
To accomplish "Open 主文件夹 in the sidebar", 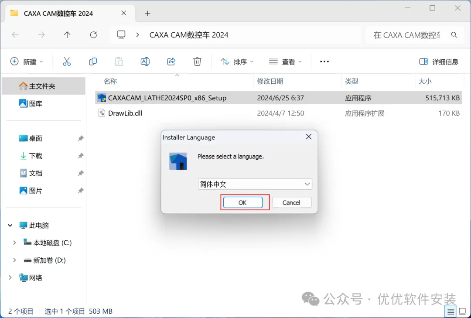I will [x=44, y=86].
